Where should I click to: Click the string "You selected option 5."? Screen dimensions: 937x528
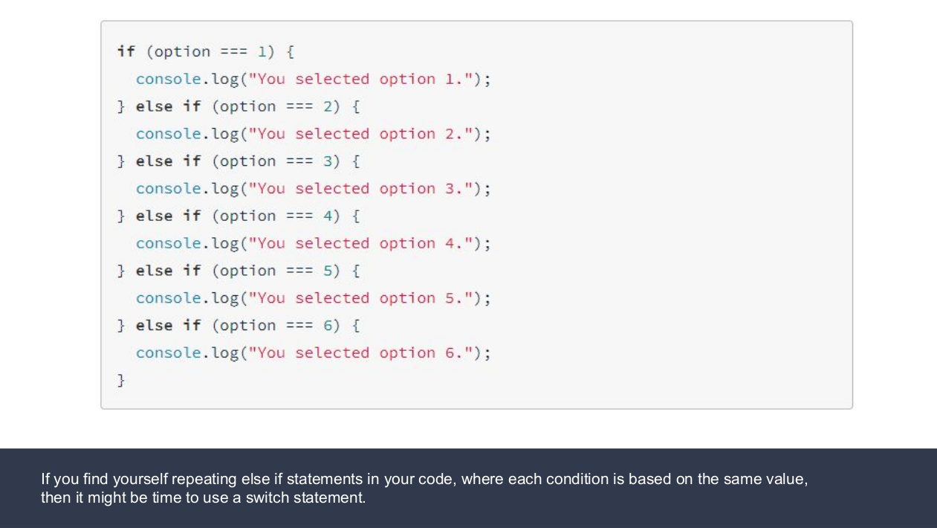[x=364, y=298]
